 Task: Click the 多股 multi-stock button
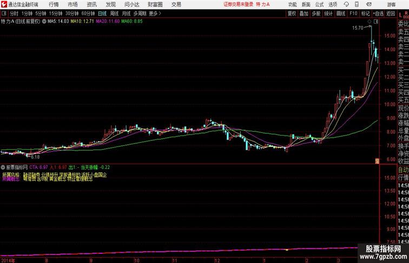tap(316, 14)
